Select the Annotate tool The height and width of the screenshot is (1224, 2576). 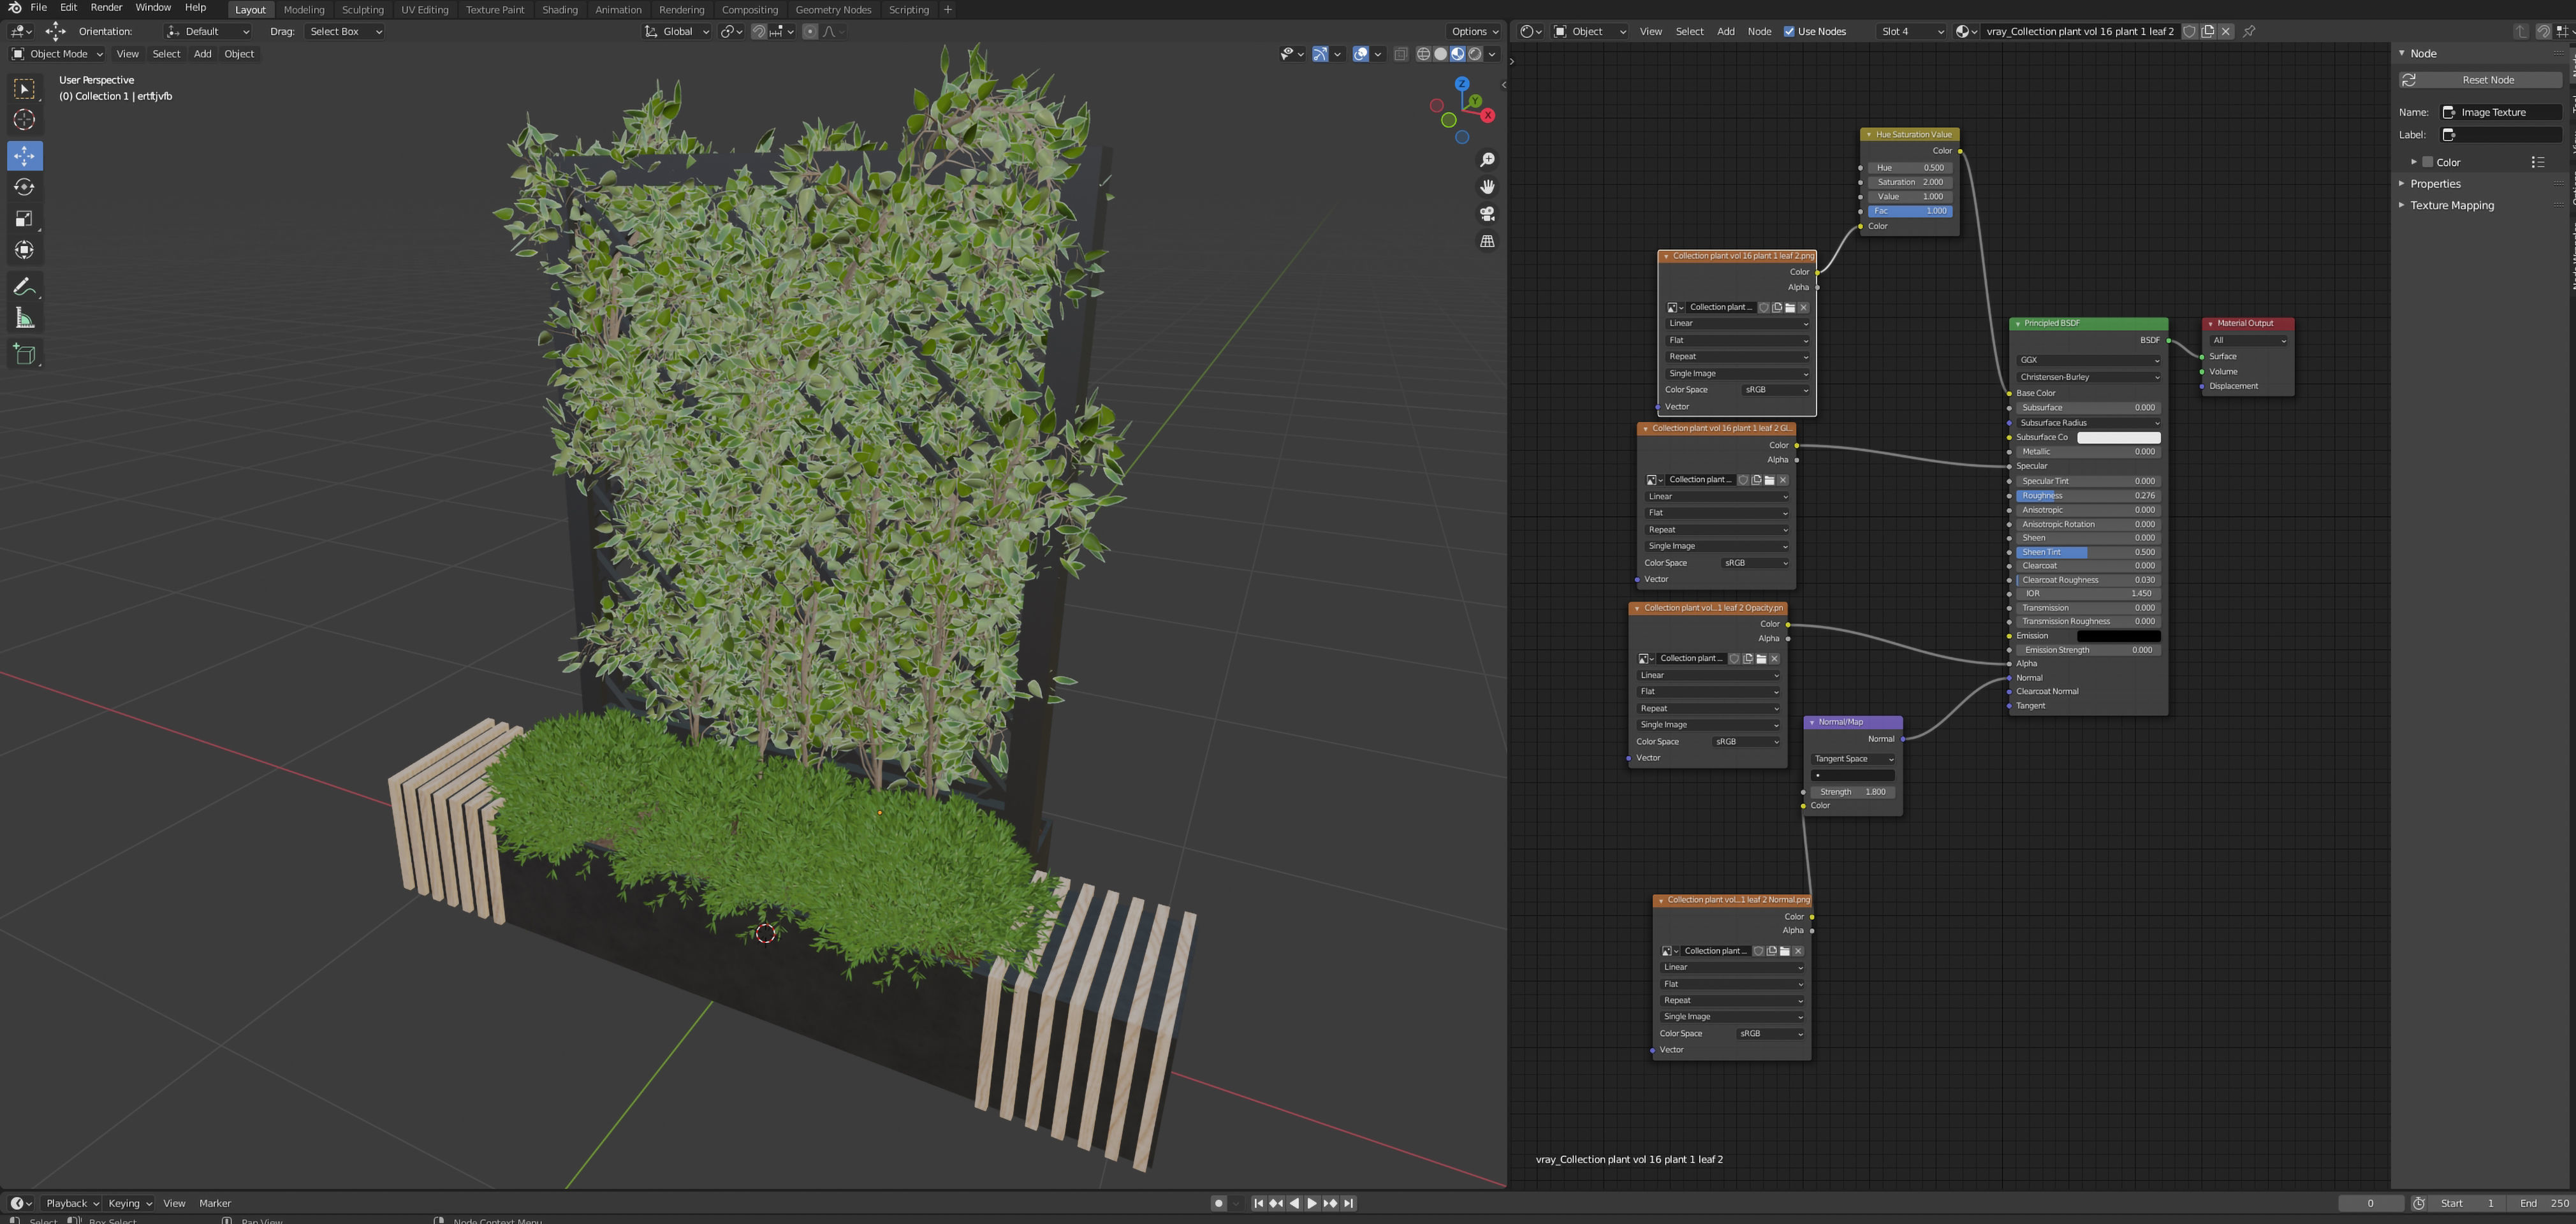[x=24, y=287]
